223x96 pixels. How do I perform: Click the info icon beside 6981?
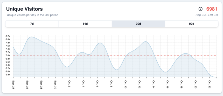200,9
